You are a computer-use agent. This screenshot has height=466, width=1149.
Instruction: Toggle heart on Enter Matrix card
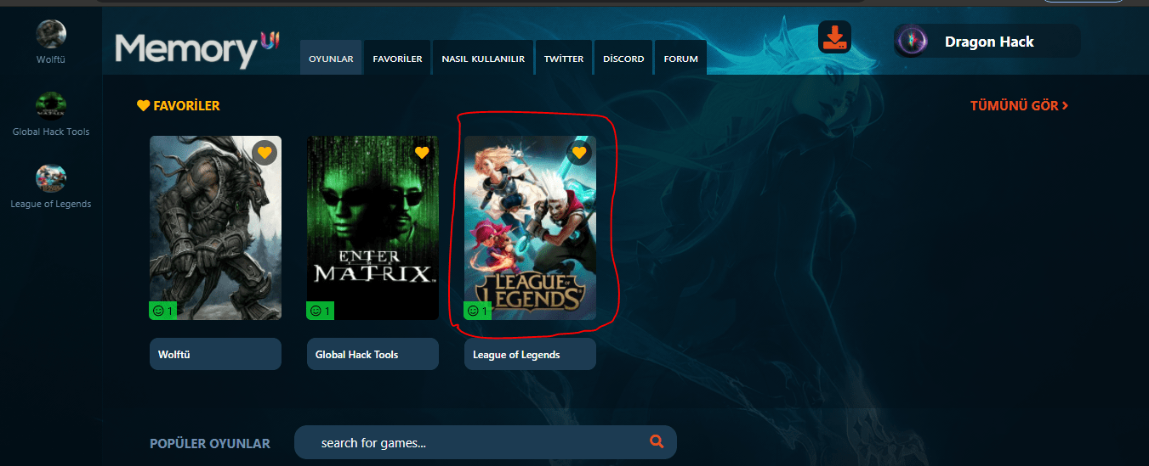422,153
